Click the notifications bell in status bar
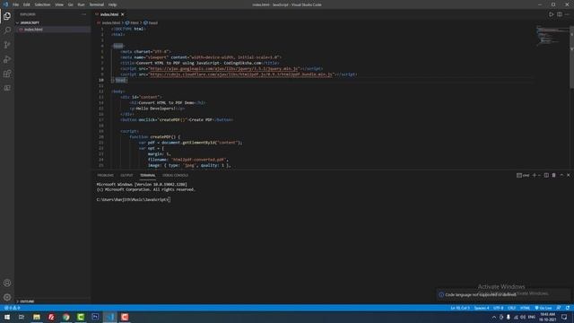The height and width of the screenshot is (323, 574). (x=568, y=308)
